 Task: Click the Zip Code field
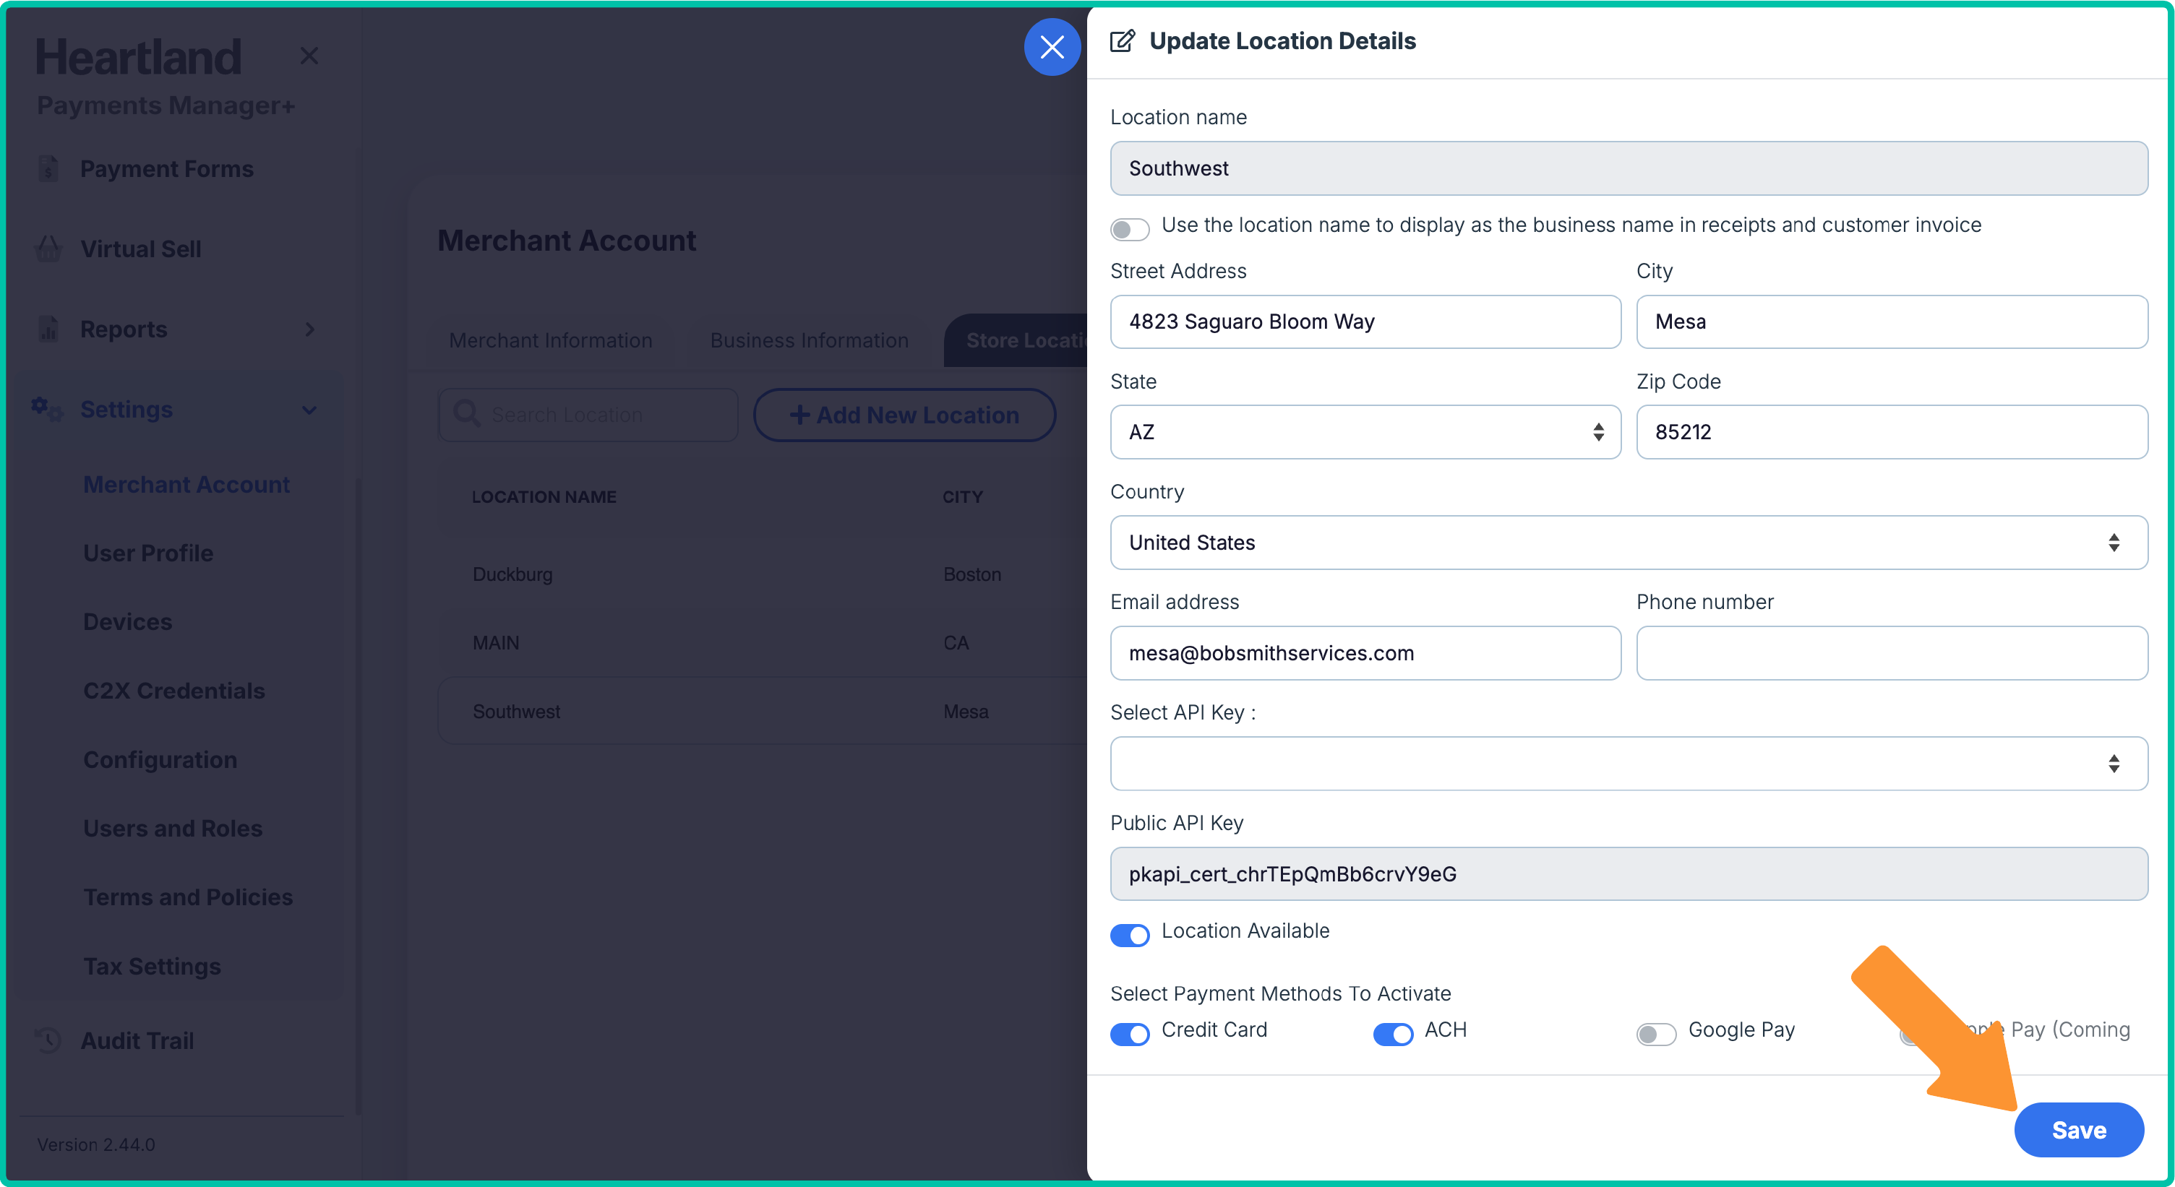(x=1892, y=432)
